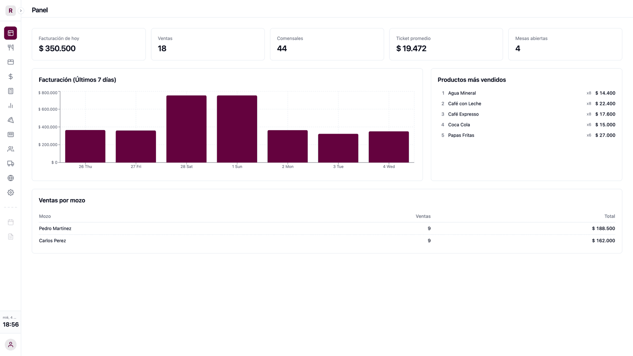
Task: Select the calculator icon in sidebar
Action: [11, 91]
